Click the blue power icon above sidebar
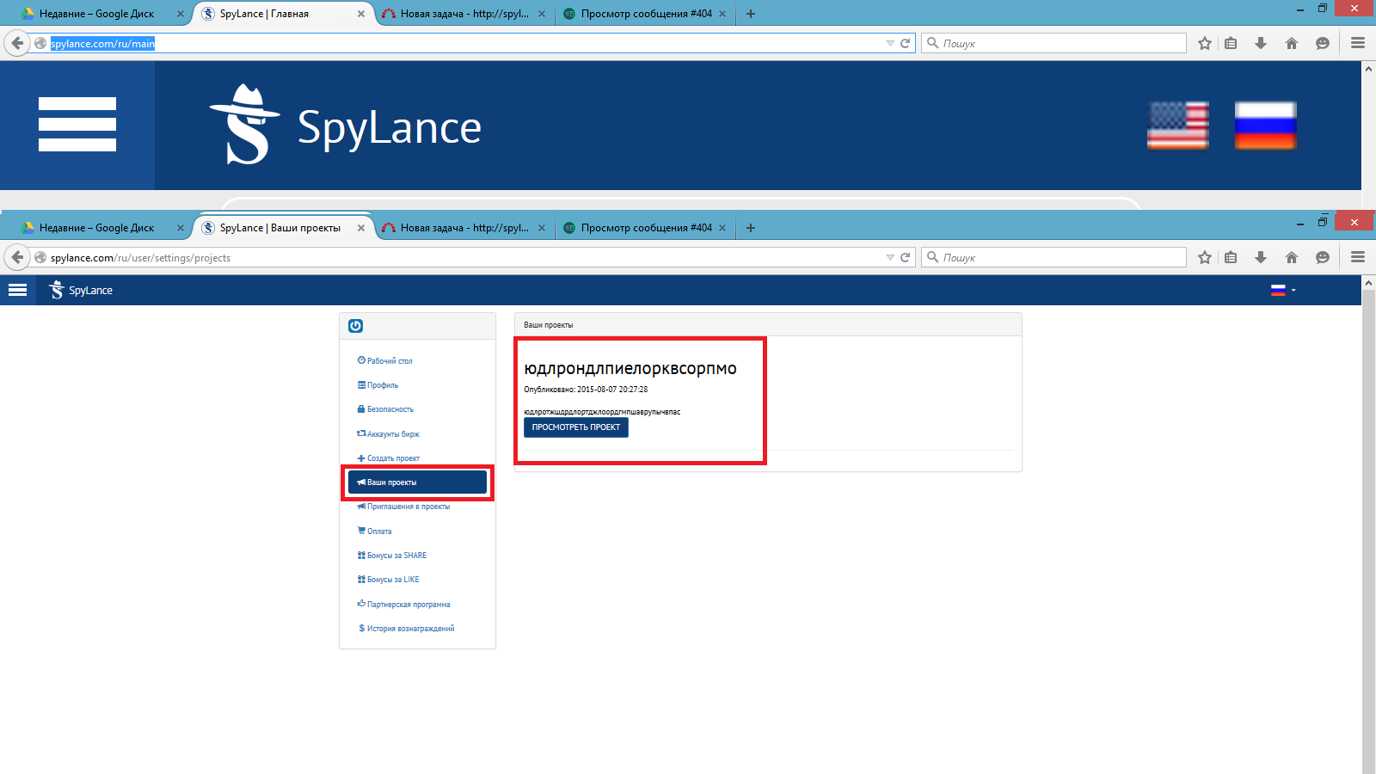The height and width of the screenshot is (774, 1376). pos(355,326)
